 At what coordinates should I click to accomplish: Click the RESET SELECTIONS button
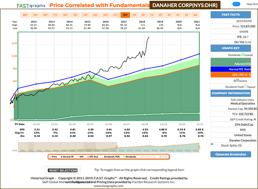coord(63,171)
